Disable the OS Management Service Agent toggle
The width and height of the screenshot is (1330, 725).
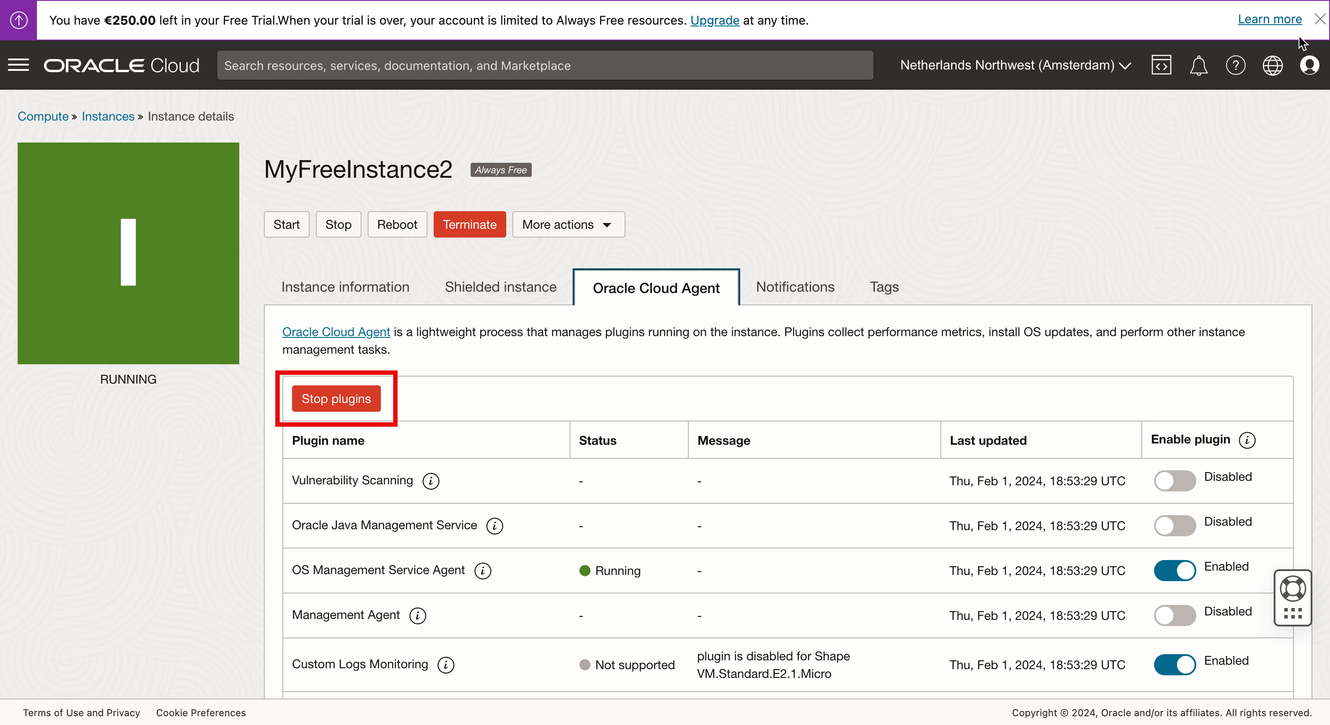click(1175, 571)
